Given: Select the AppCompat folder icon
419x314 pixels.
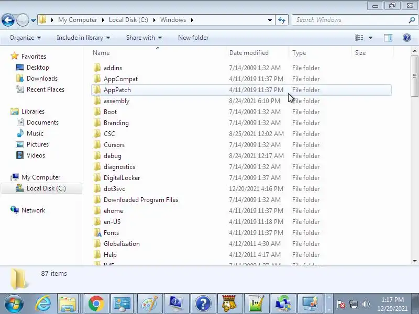Looking at the screenshot, I should 97,79.
